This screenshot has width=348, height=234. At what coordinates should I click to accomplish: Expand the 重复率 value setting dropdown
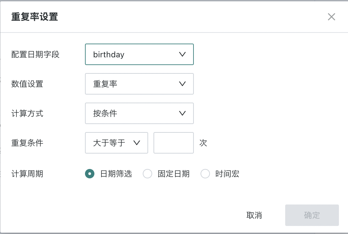[139, 84]
